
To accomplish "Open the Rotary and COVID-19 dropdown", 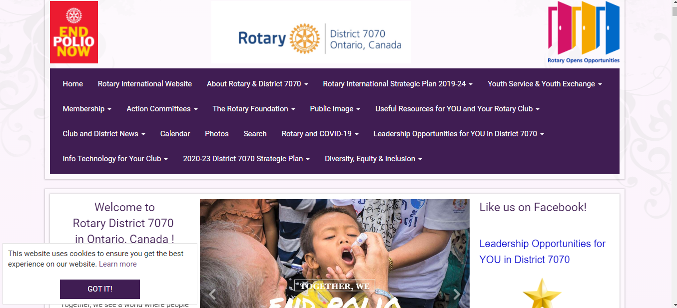I will pos(320,134).
